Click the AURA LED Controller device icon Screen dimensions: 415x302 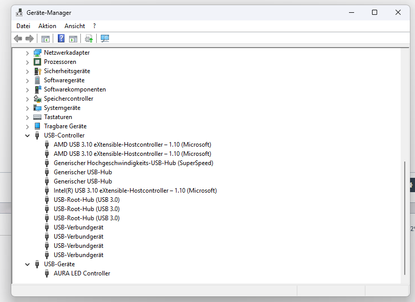47,273
